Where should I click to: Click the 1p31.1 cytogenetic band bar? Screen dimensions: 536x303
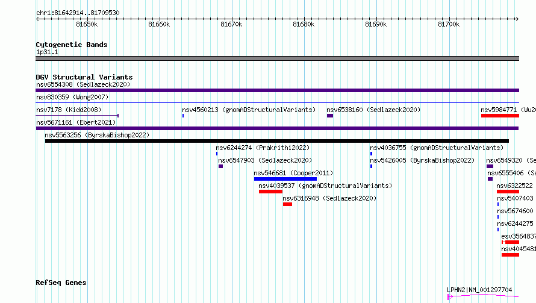pyautogui.click(x=277, y=58)
